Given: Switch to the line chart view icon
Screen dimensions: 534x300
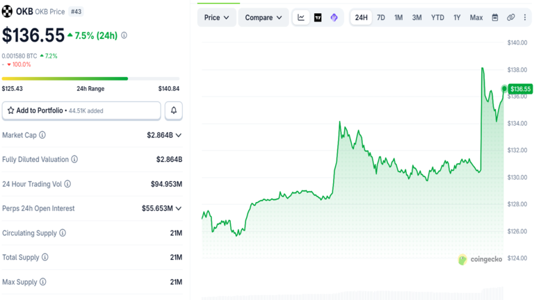Looking at the screenshot, I should (301, 17).
